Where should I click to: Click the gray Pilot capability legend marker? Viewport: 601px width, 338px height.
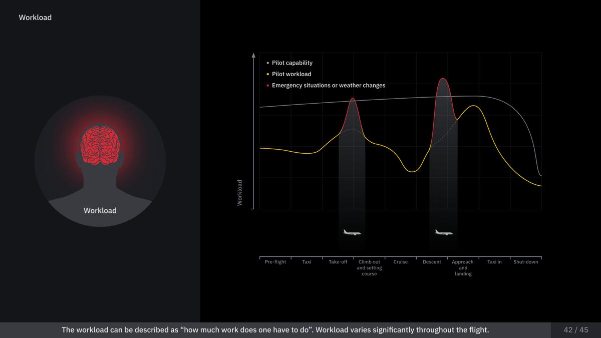point(268,63)
